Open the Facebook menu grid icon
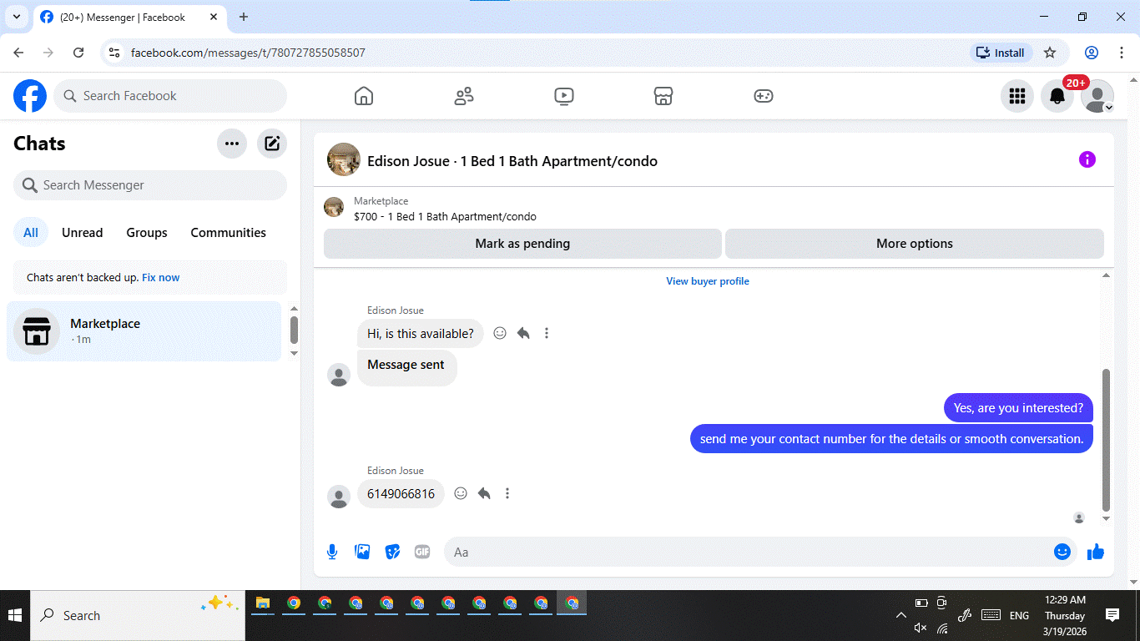 point(1017,96)
